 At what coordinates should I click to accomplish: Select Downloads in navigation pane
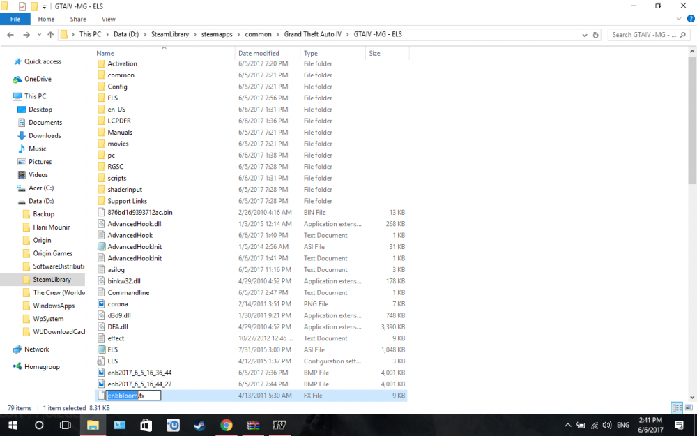point(45,136)
